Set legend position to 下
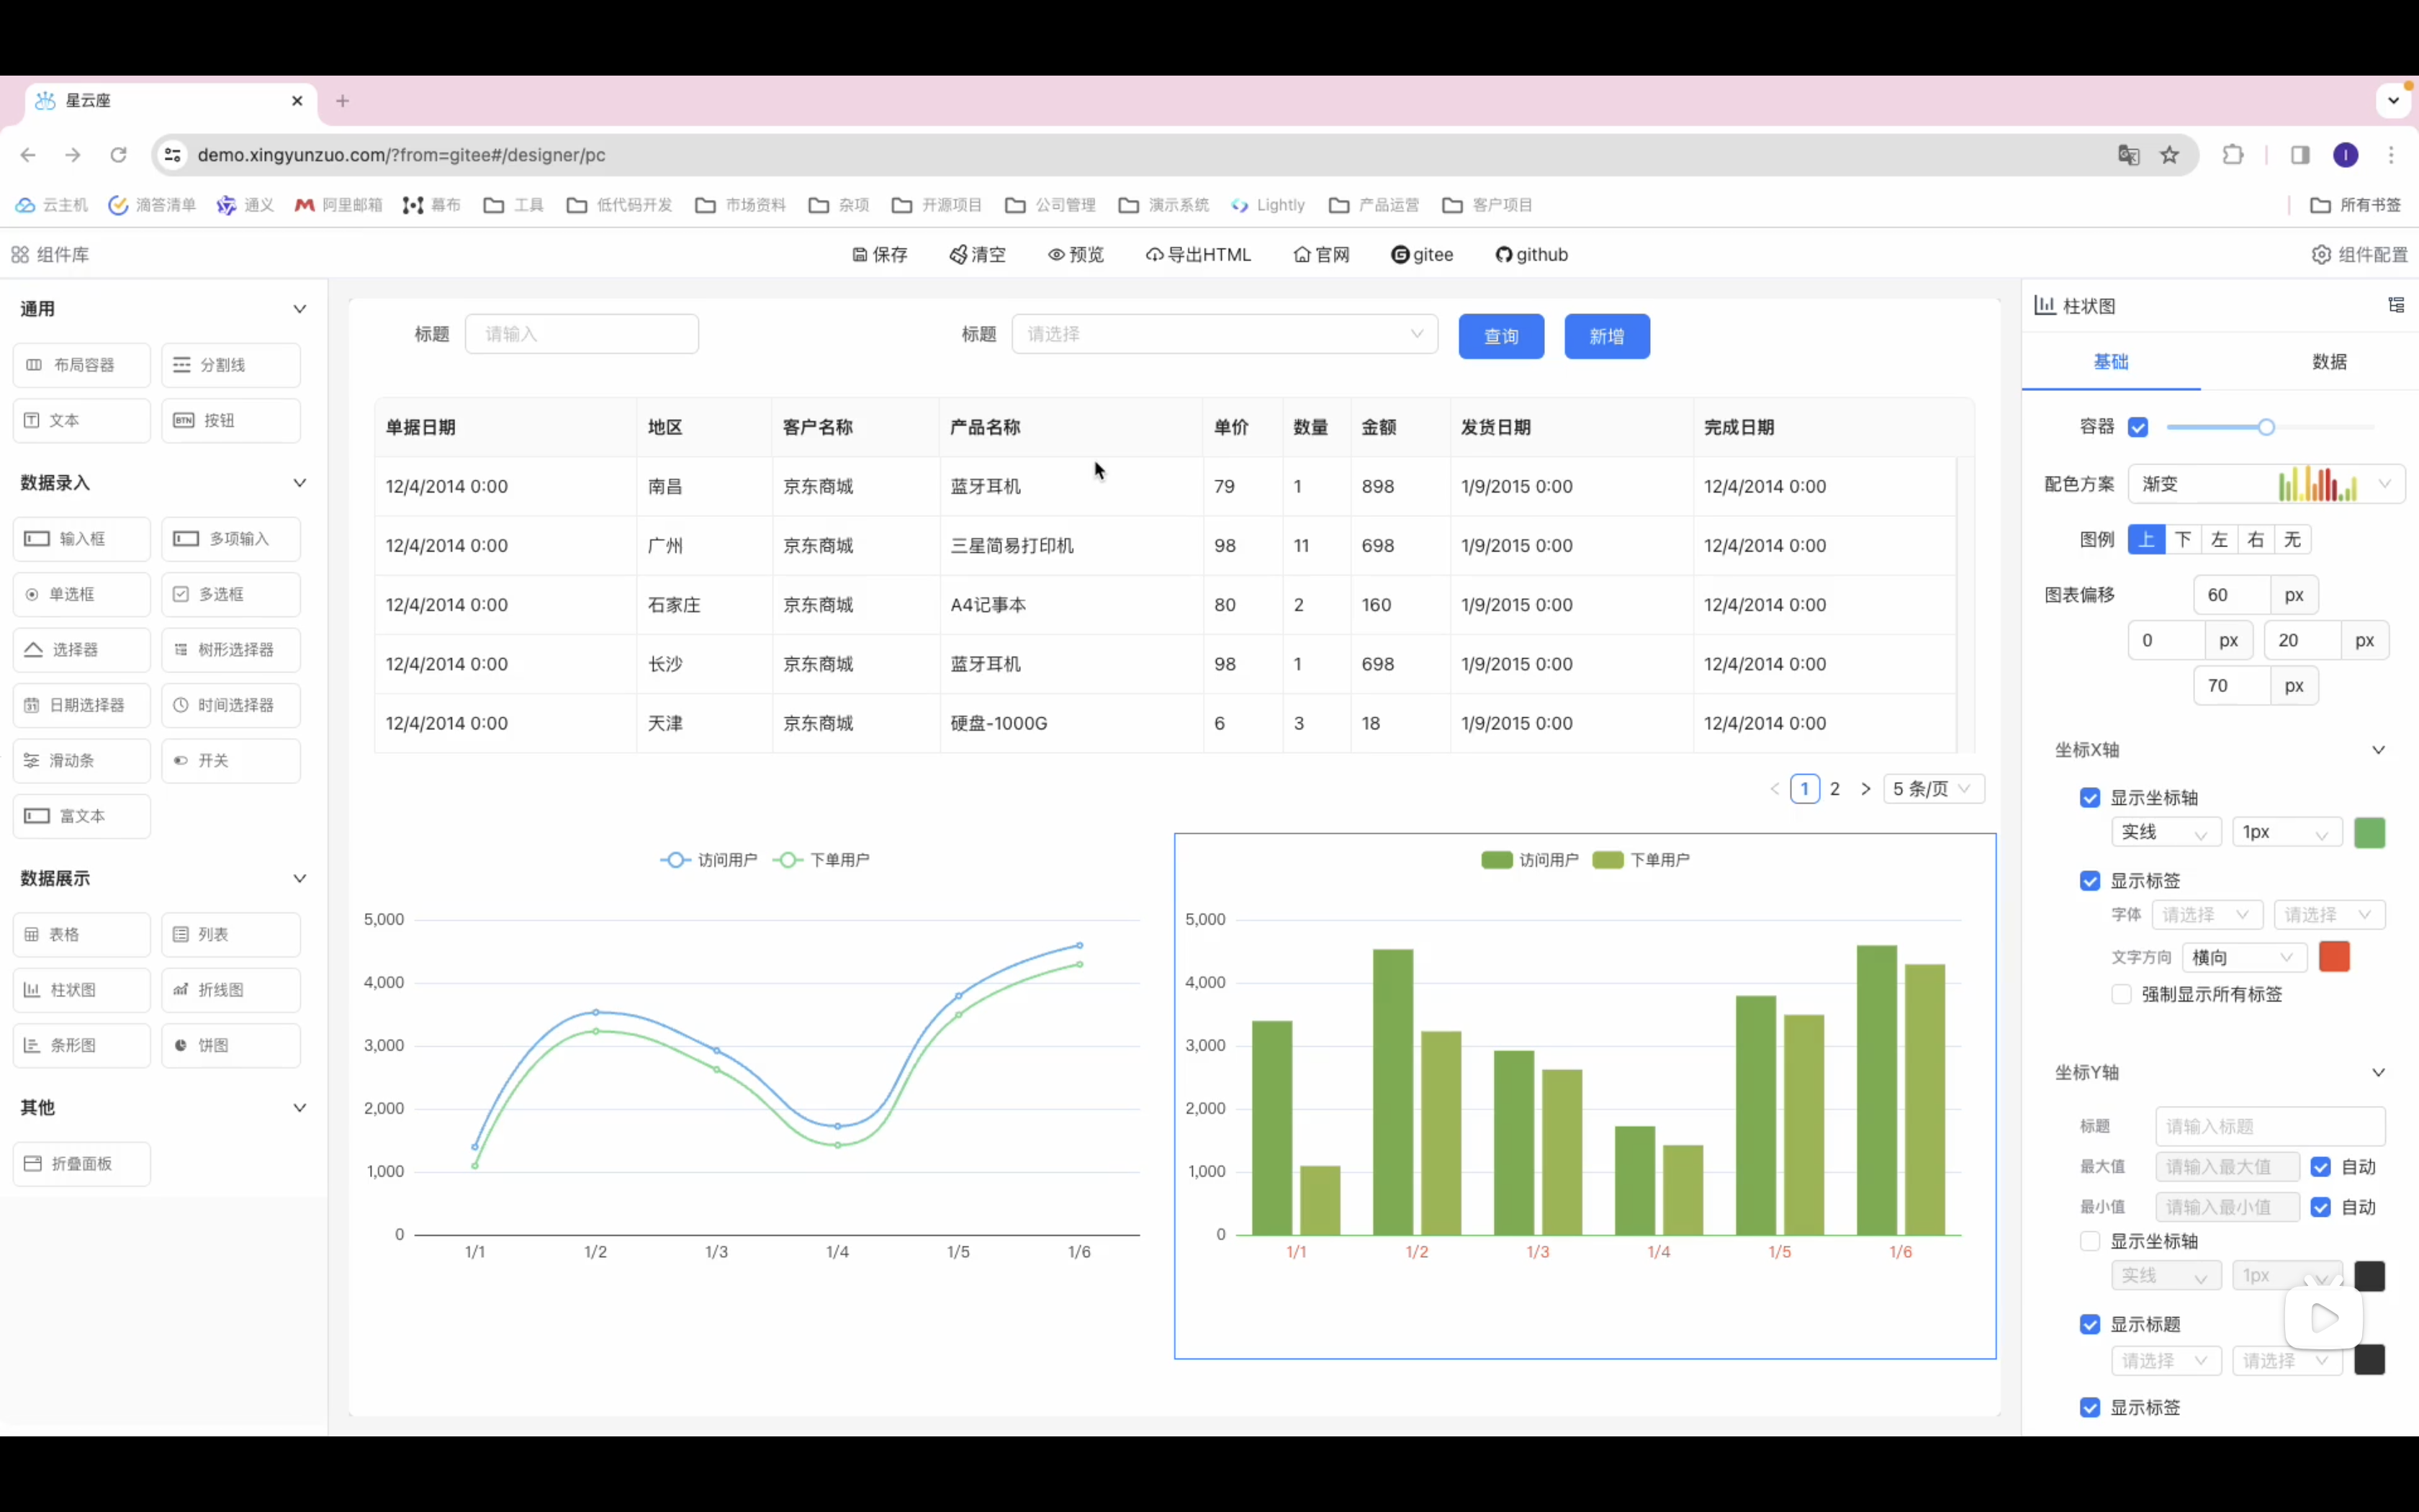 tap(2183, 540)
